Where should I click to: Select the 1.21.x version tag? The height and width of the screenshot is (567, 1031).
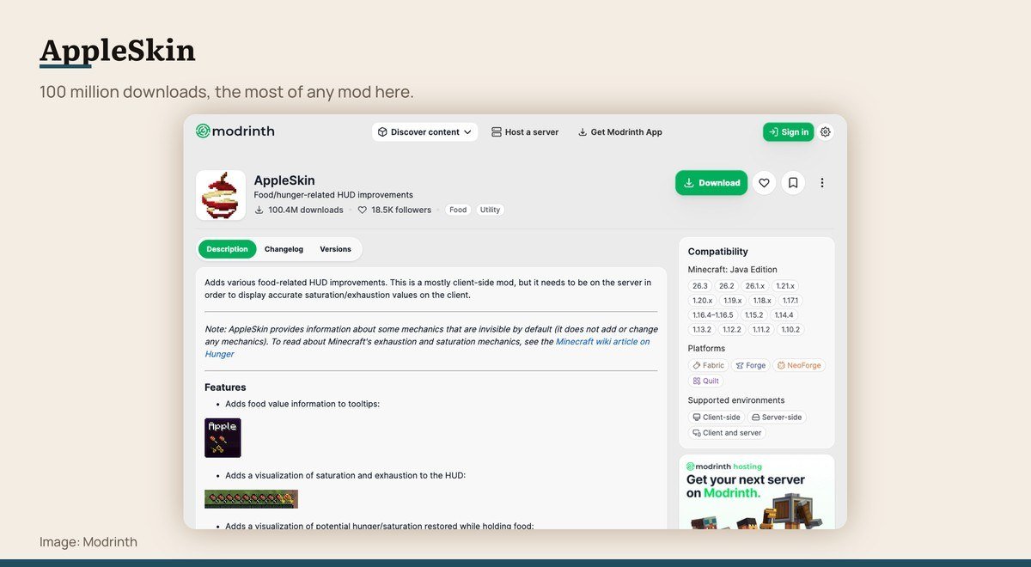click(x=785, y=286)
